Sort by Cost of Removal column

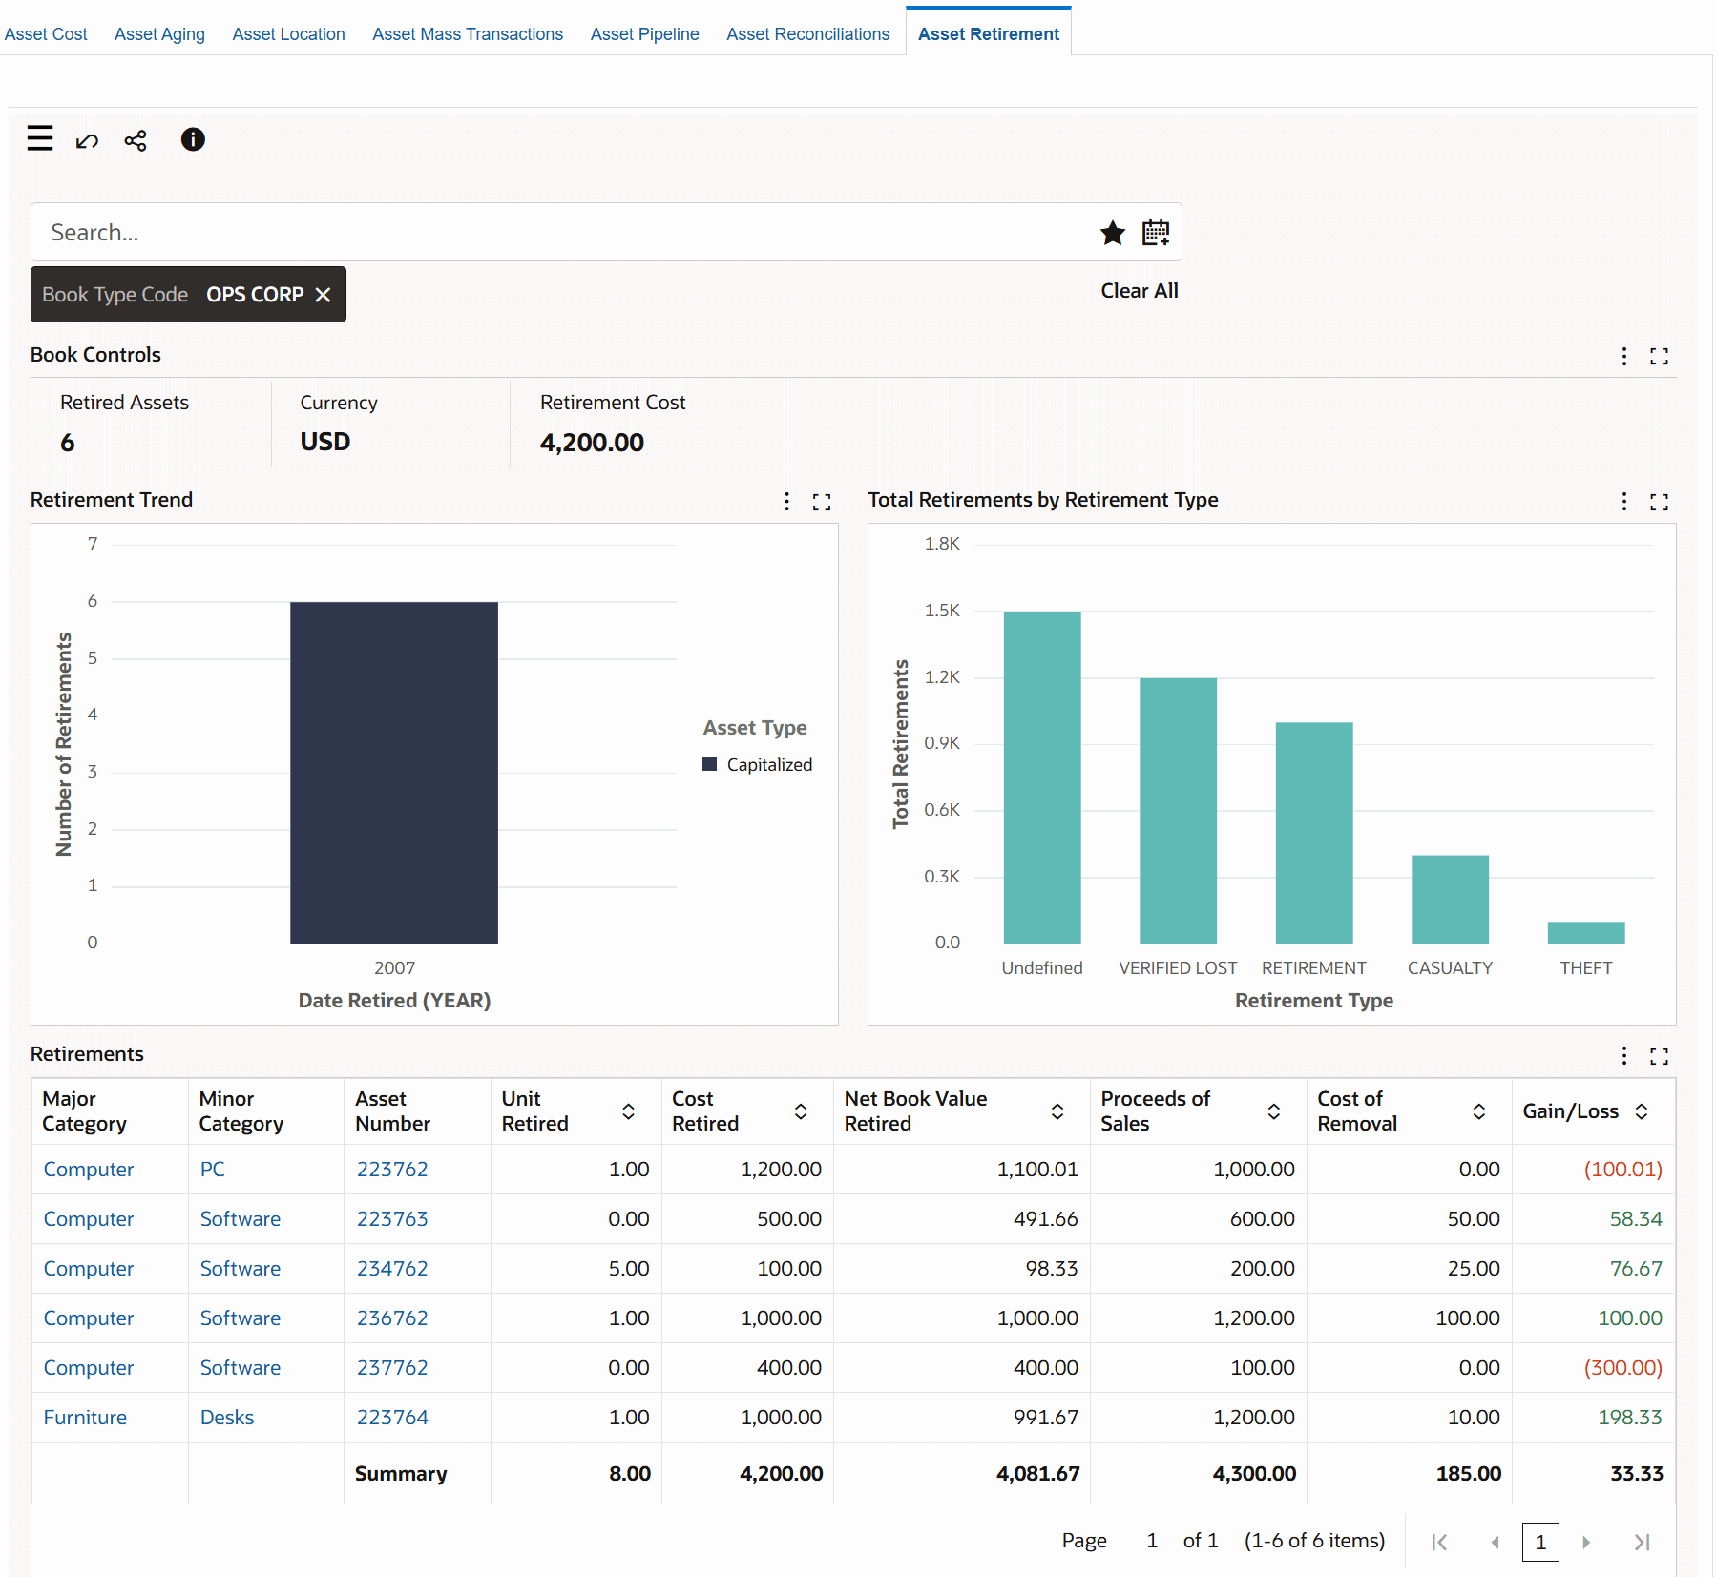click(x=1479, y=1111)
